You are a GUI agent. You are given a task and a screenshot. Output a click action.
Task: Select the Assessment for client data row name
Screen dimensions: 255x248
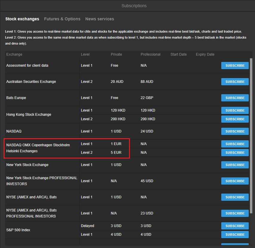(27, 66)
